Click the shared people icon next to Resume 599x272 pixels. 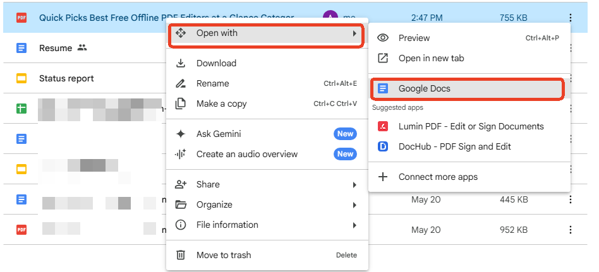(82, 48)
